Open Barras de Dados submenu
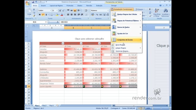The width and height of the screenshot is (196, 110). (126, 27)
